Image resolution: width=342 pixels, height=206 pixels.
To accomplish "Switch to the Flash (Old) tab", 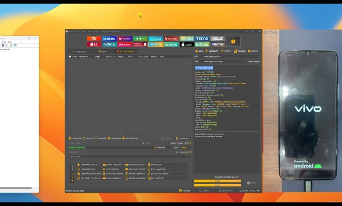I will [79, 51].
